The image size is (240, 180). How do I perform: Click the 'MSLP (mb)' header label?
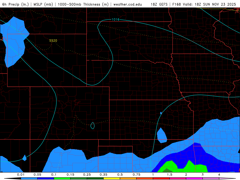coord(43,4)
